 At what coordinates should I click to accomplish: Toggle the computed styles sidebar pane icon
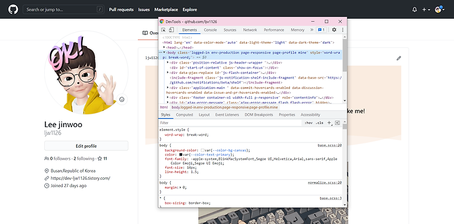pos(337,123)
